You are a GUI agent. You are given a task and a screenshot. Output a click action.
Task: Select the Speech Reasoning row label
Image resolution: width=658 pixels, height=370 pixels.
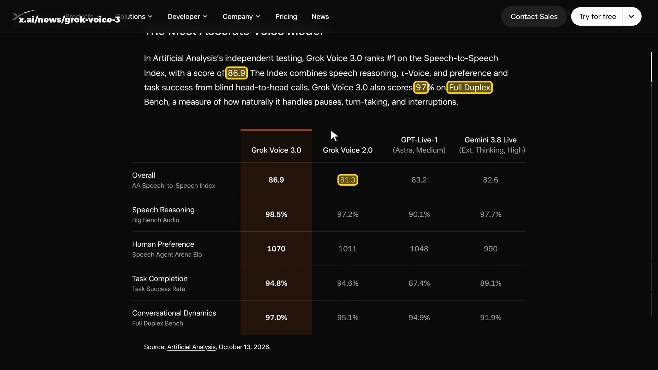pos(163,210)
